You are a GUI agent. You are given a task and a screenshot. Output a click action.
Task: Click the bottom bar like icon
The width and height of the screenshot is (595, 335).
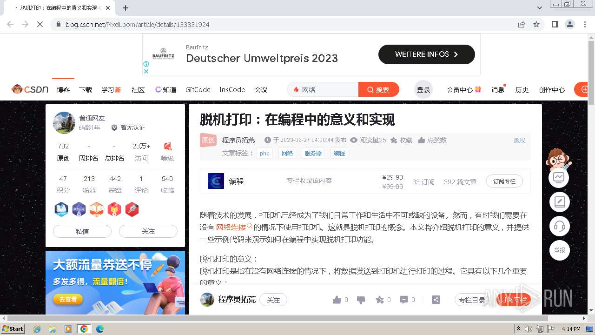tap(337, 300)
